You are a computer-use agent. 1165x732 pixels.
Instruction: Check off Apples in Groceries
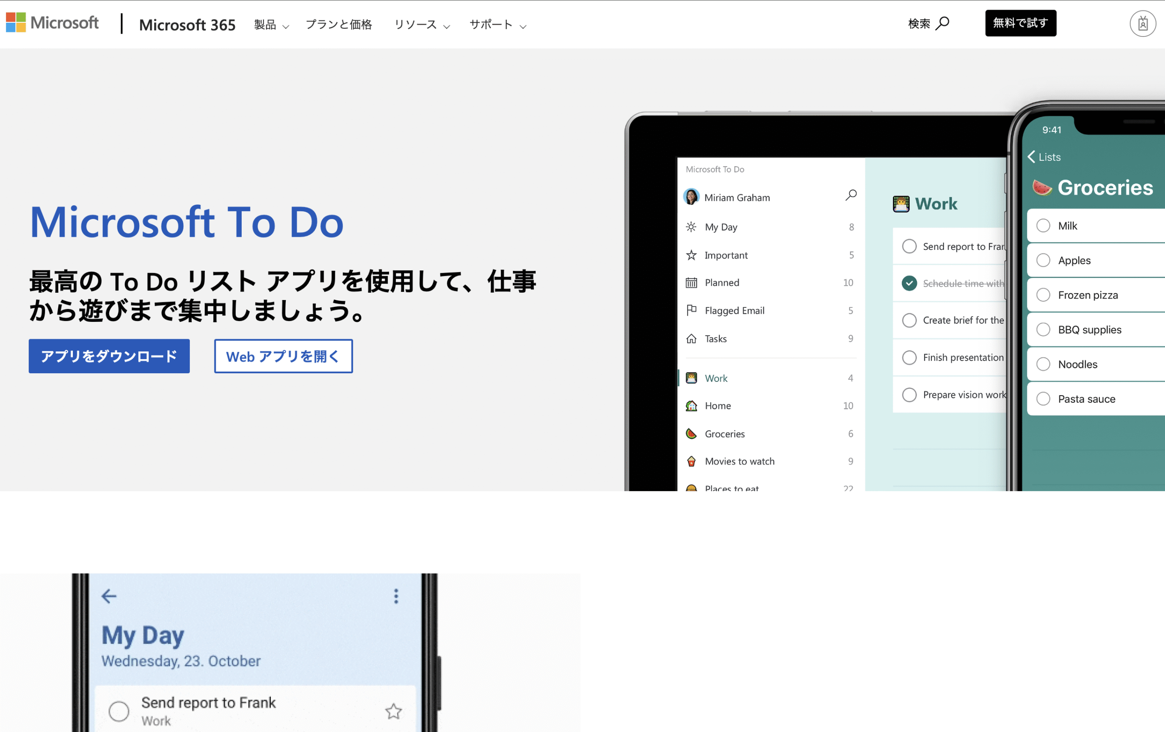coord(1043,260)
